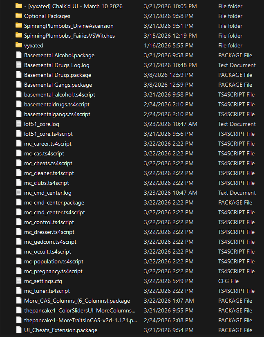264x337 pixels.
Task: Select date 3/21/2026 10:05 PM of Chalk'd UI
Action: 170,6
